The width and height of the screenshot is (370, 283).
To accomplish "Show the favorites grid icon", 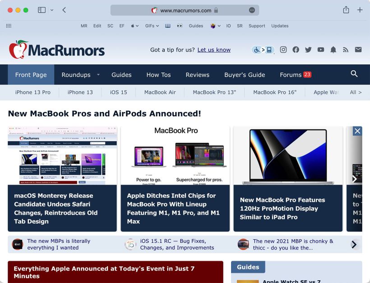I will (x=9, y=26).
